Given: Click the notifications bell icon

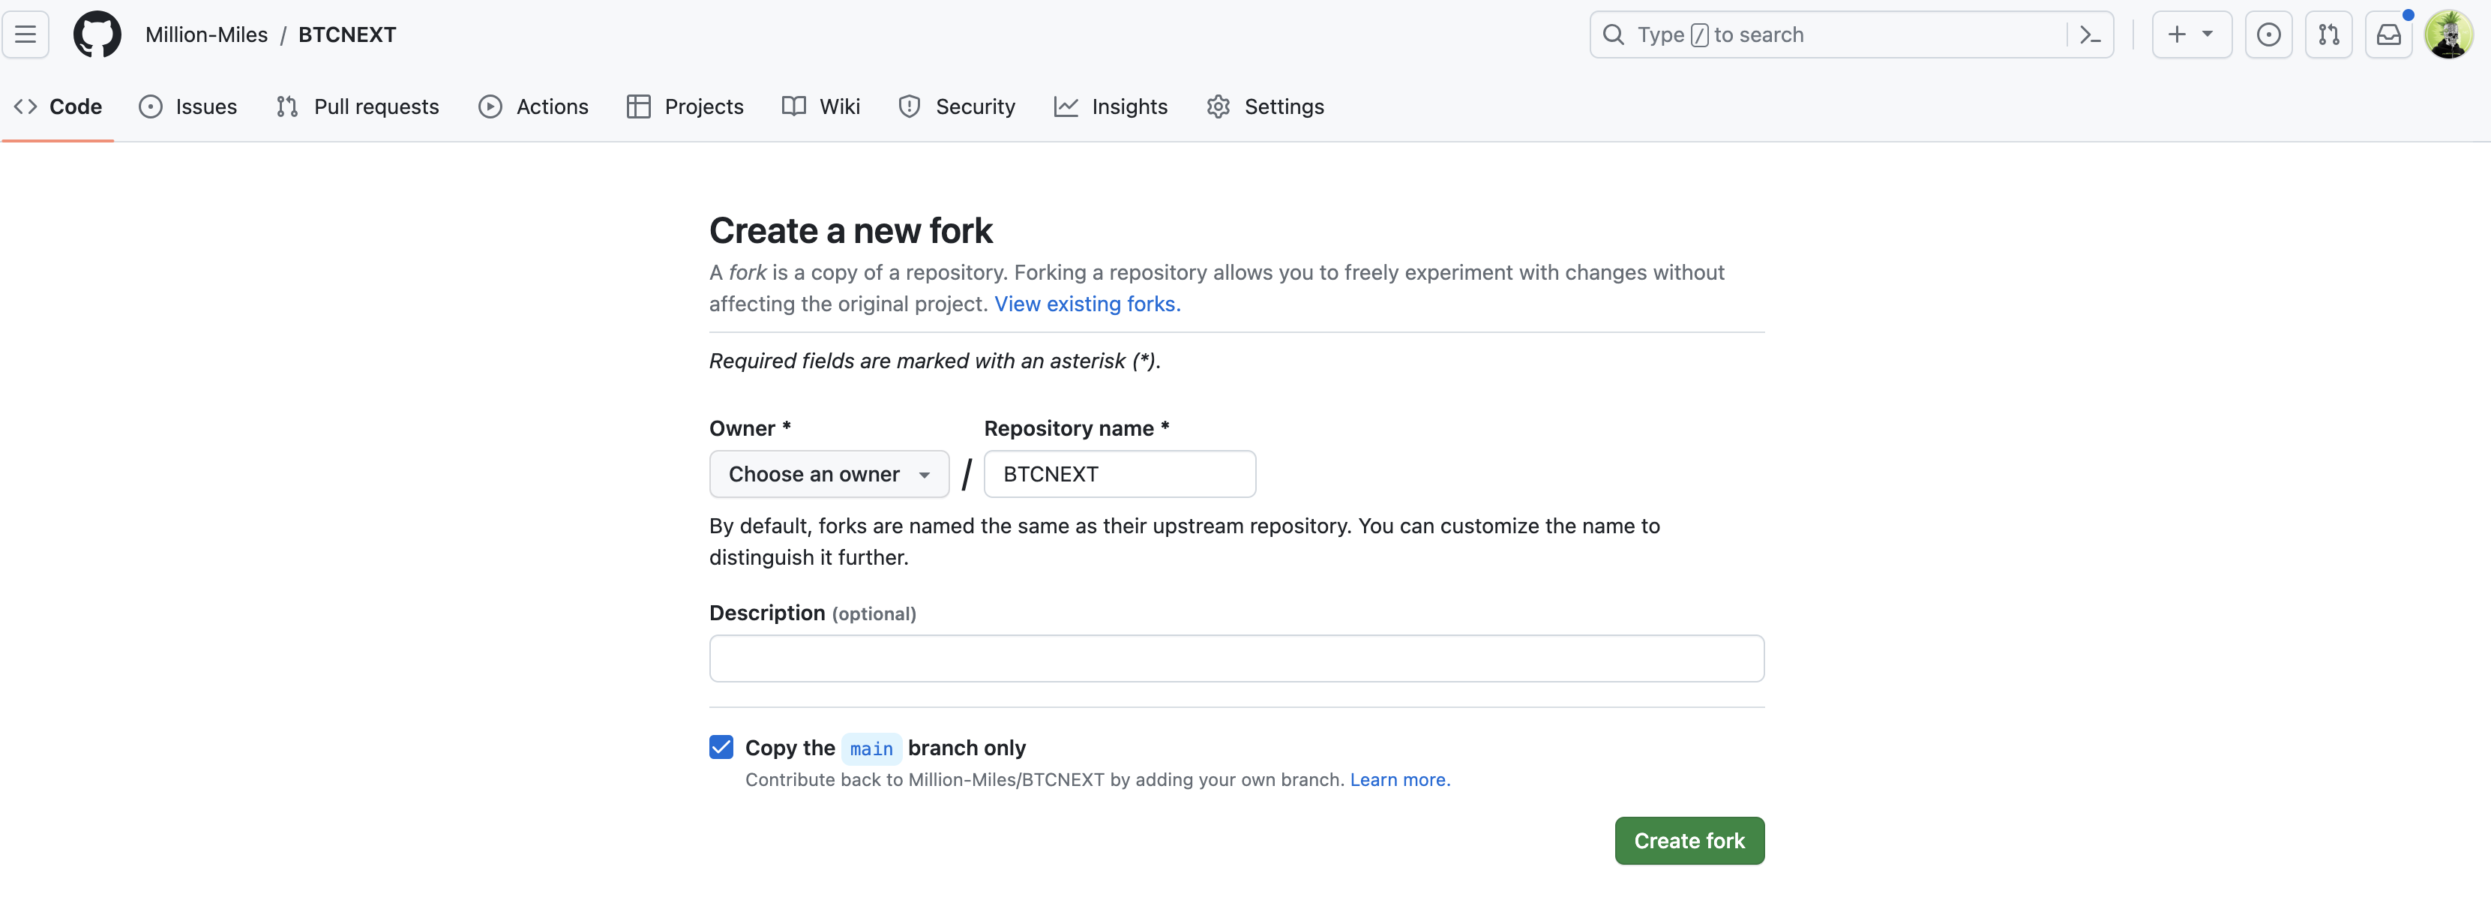Looking at the screenshot, I should coord(2389,34).
